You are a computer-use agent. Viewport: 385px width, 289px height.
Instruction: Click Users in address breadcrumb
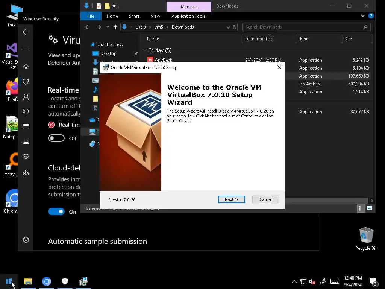click(x=141, y=27)
